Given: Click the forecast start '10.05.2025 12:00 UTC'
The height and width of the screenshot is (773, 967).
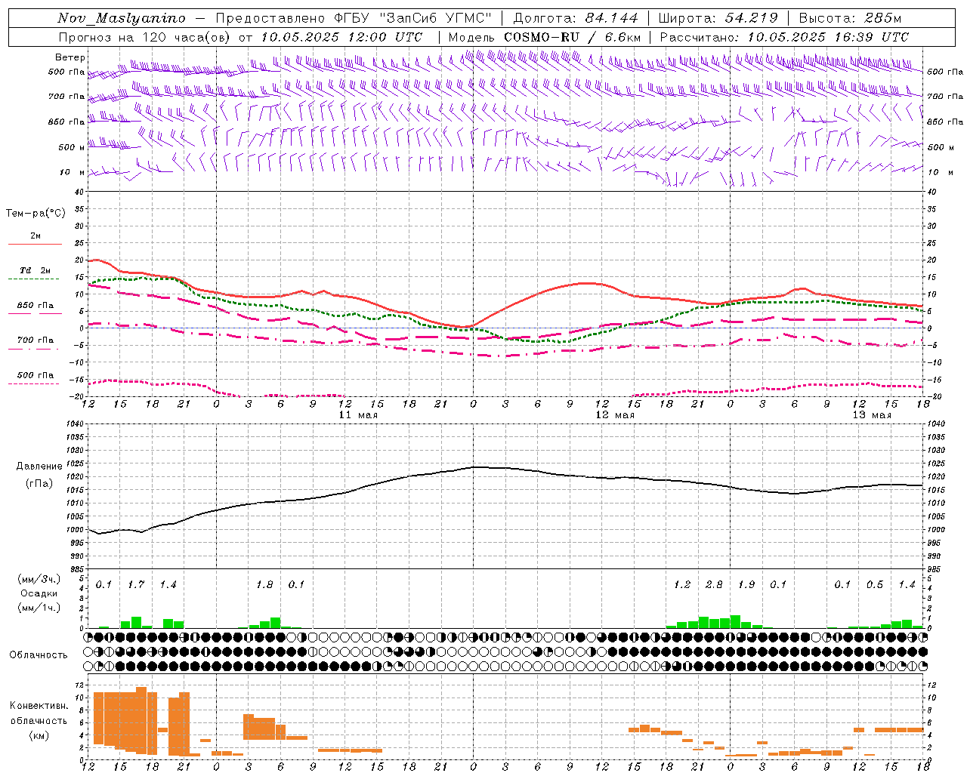Looking at the screenshot, I should [x=341, y=37].
